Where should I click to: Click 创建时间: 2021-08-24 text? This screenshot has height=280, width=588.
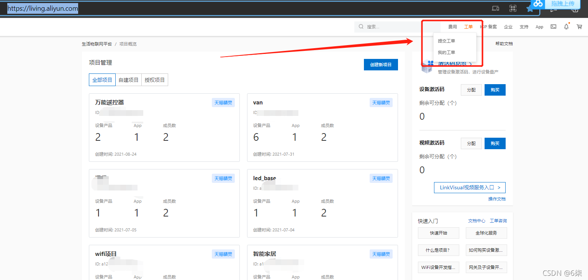tap(116, 154)
